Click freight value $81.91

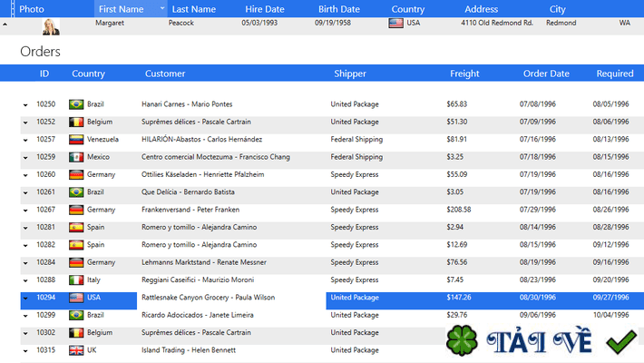point(457,140)
